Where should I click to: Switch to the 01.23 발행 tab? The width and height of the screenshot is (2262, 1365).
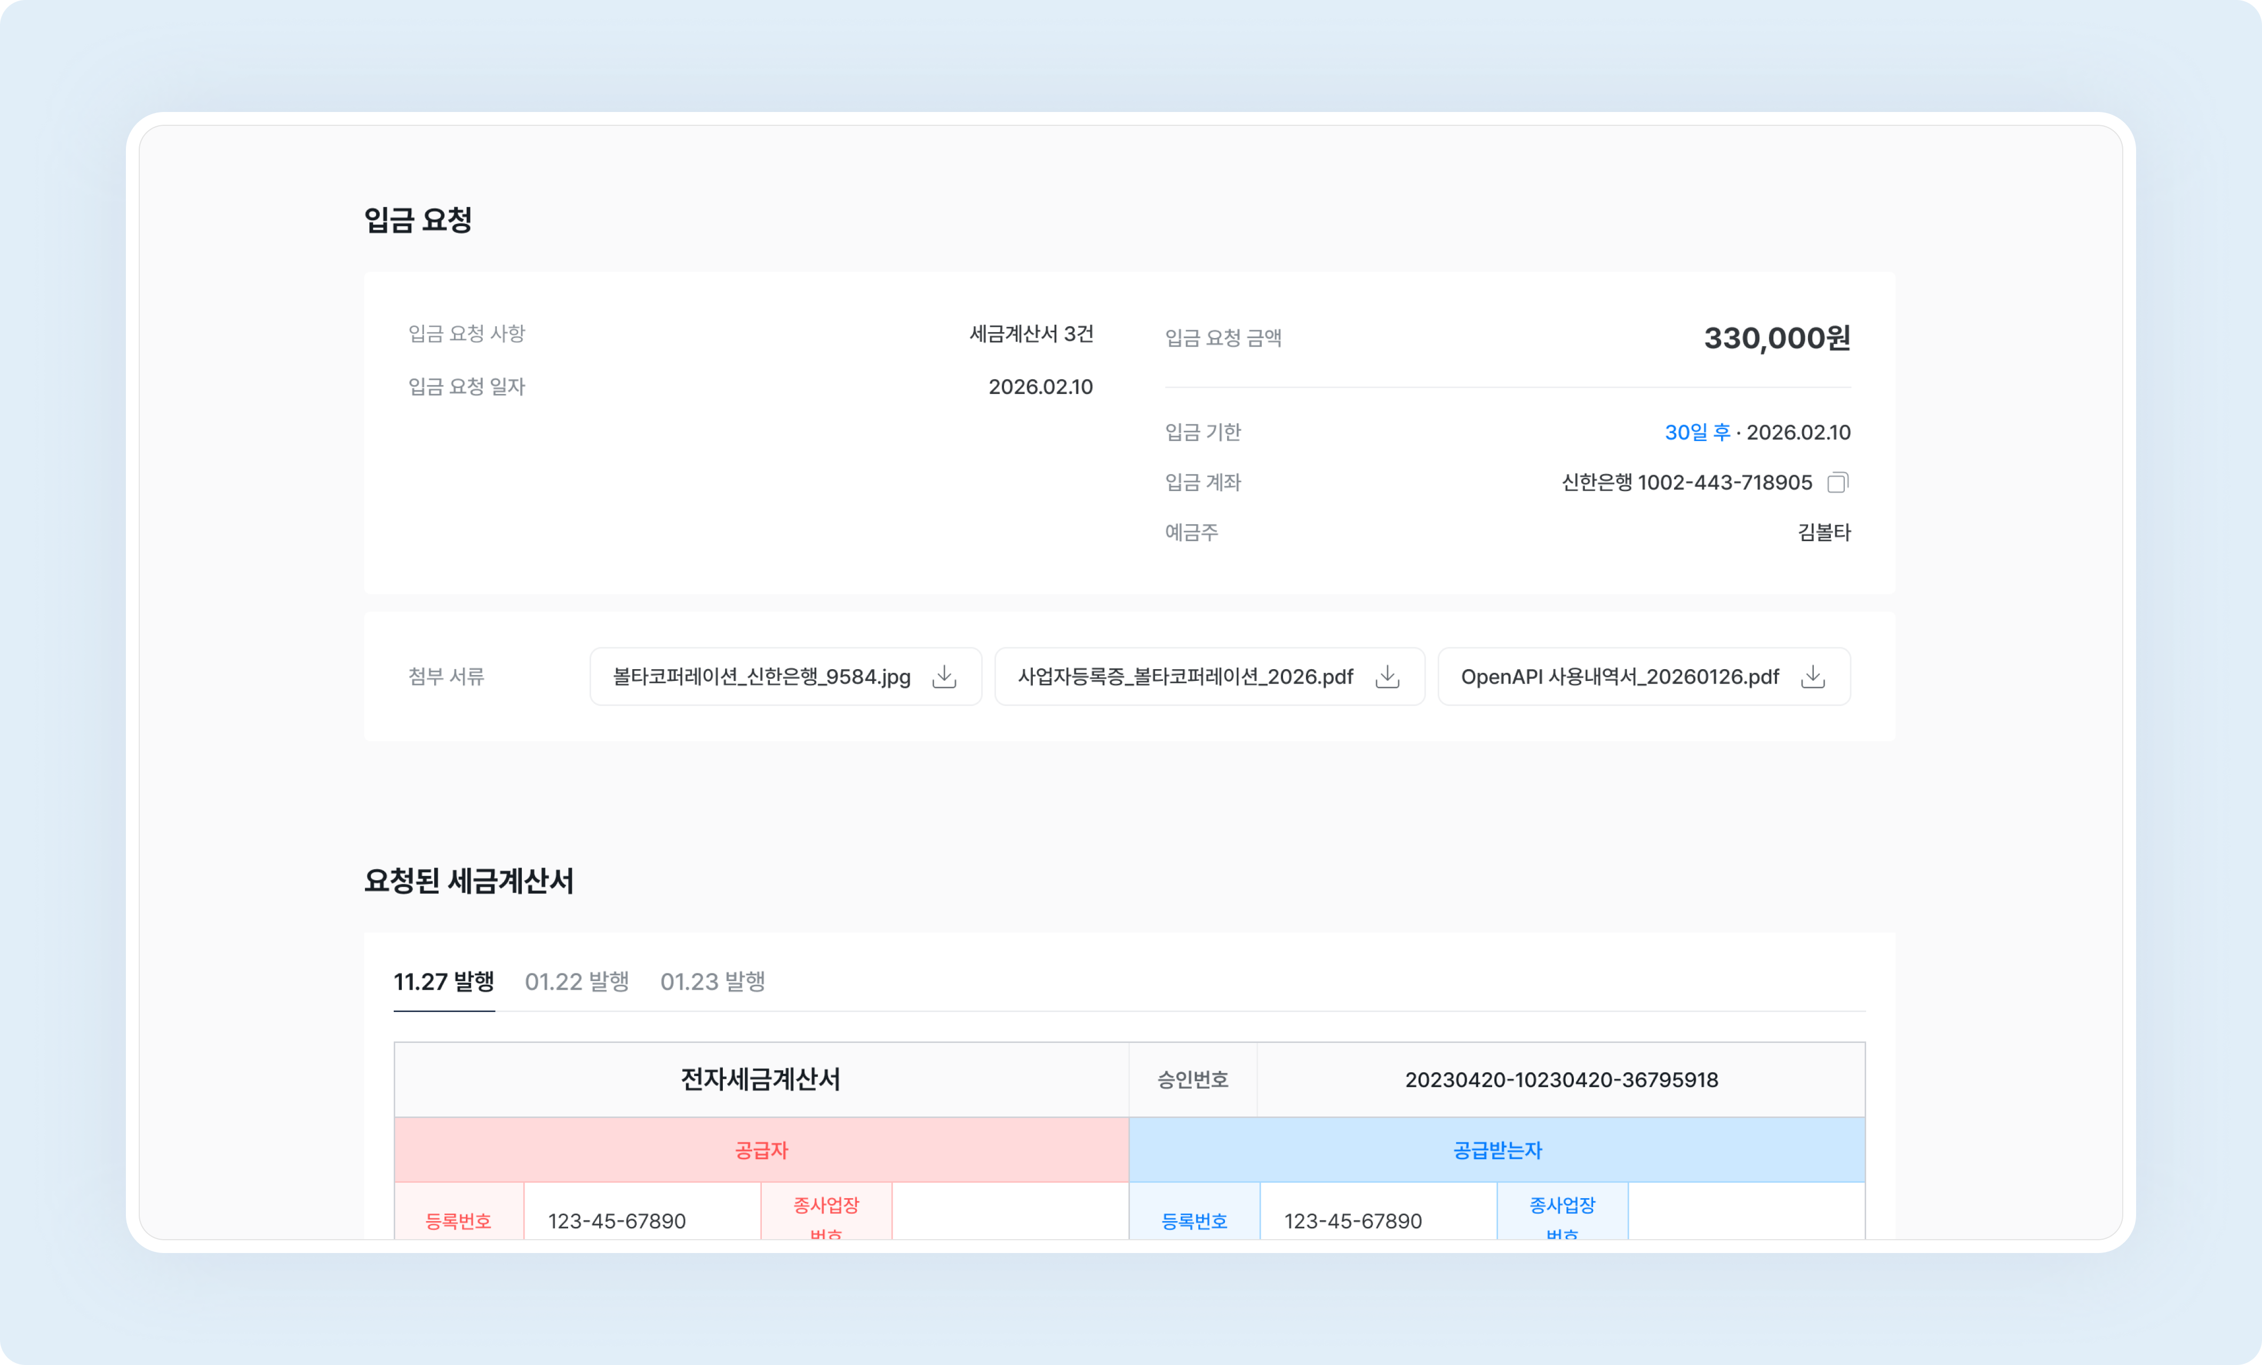click(x=712, y=982)
